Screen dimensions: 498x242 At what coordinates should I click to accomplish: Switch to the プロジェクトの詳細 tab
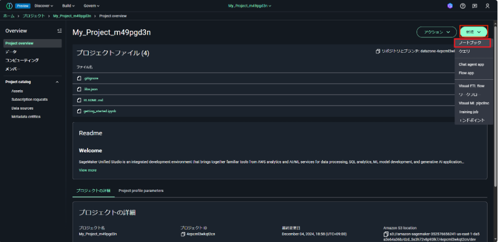pyautogui.click(x=94, y=191)
